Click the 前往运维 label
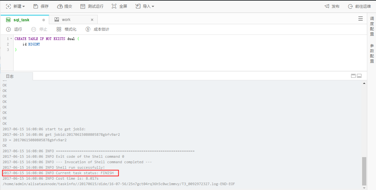 point(363,6)
